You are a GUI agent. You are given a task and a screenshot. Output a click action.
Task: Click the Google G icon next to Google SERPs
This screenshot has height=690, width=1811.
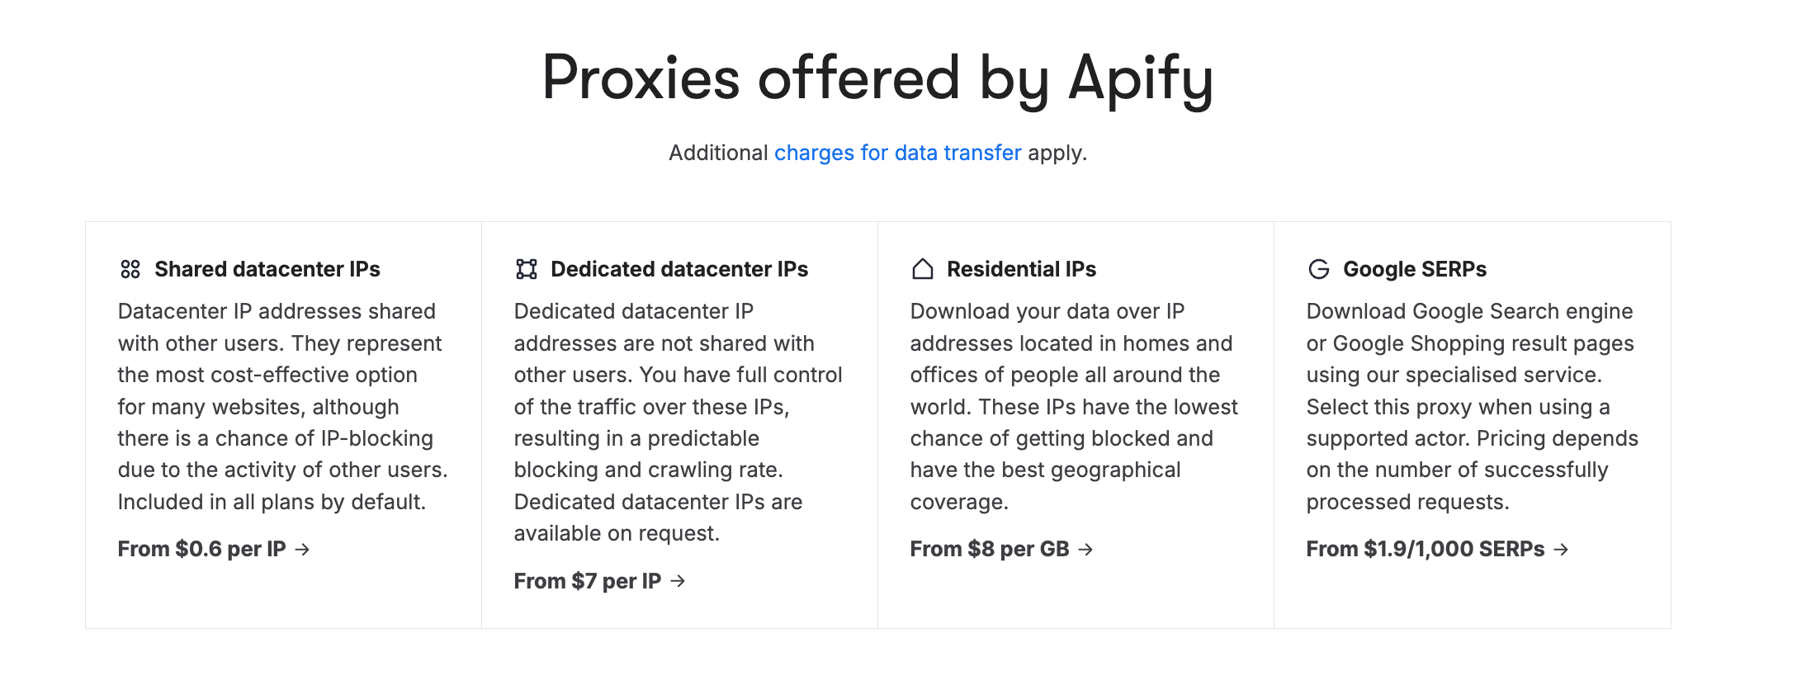point(1317,267)
